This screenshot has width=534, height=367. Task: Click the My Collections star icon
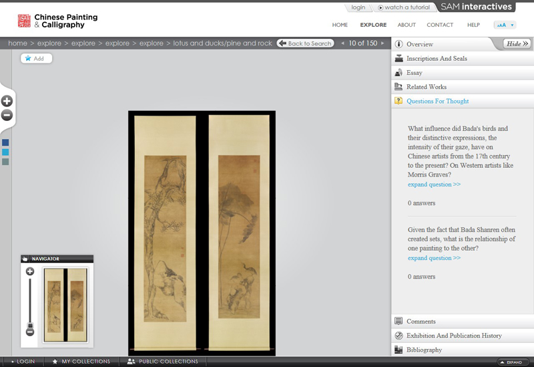55,362
